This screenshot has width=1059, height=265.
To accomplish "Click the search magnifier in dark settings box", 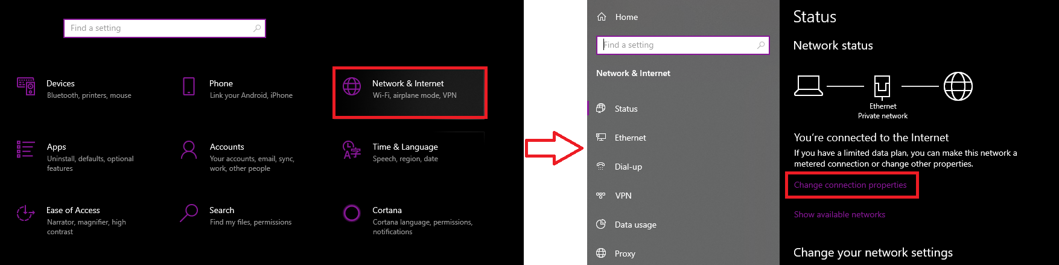I will pos(257,28).
